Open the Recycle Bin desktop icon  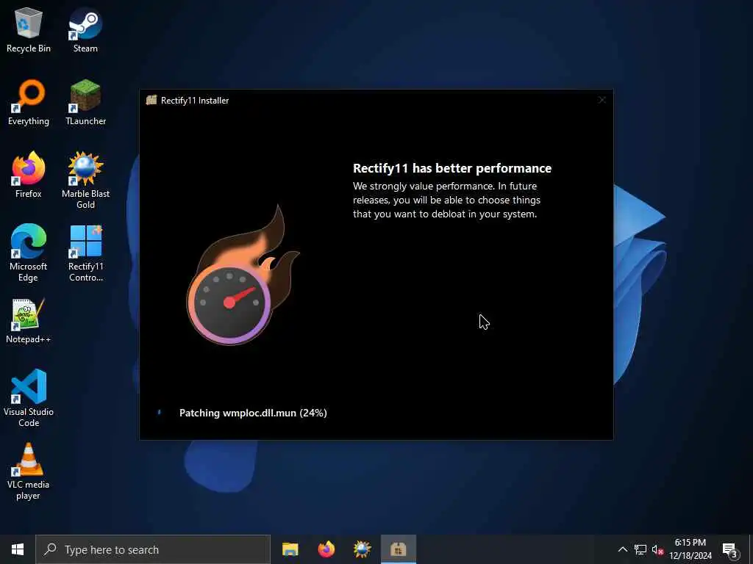[x=29, y=31]
